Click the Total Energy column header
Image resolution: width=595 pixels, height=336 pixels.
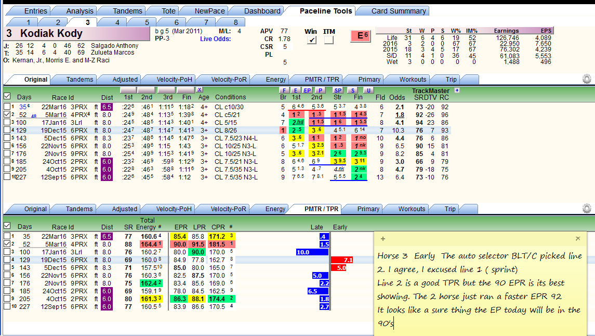[x=147, y=224]
